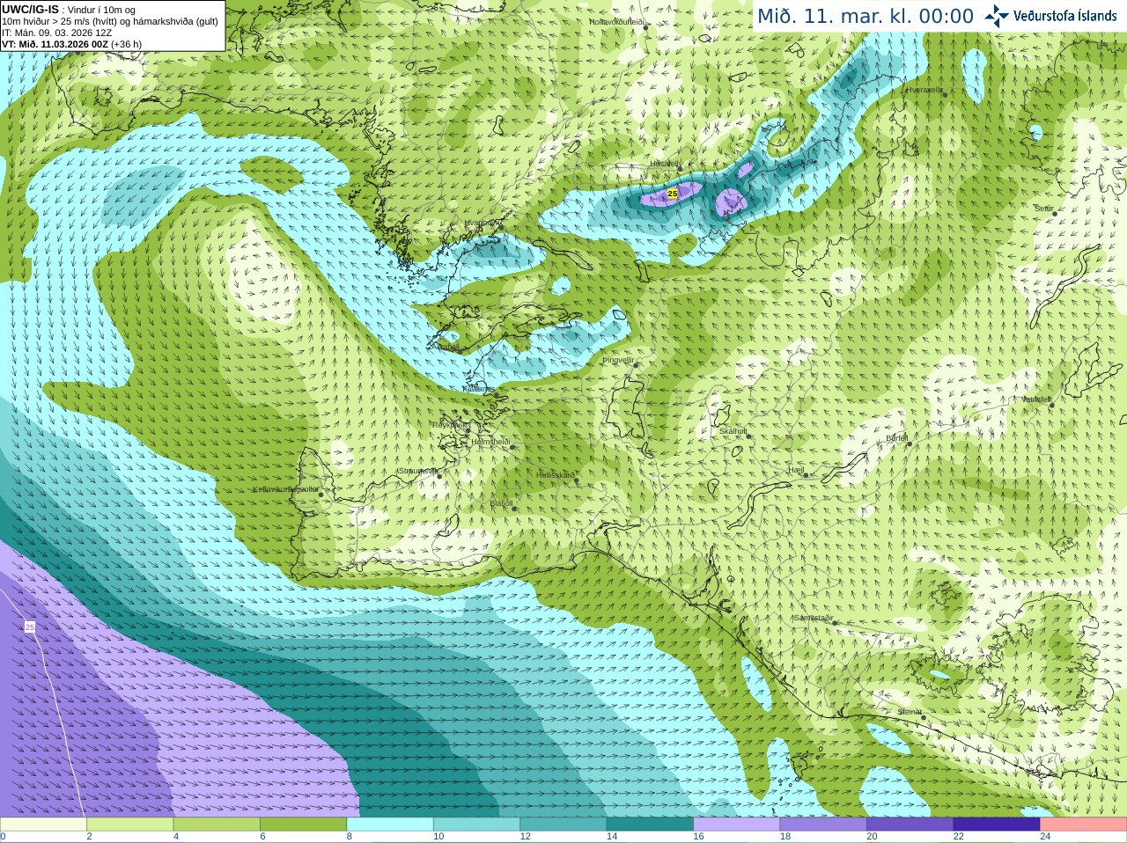Select the Setur station marker

point(1055,214)
